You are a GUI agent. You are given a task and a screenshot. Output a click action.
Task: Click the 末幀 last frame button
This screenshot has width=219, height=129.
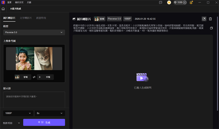[x=45, y=77]
